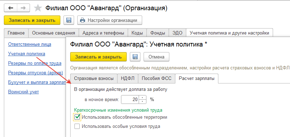This screenshot has width=290, height=137.
Task: Save accounting policy with floppy disk icon
Action: tap(135, 57)
